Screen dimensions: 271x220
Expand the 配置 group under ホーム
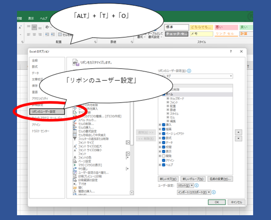coord(168,106)
